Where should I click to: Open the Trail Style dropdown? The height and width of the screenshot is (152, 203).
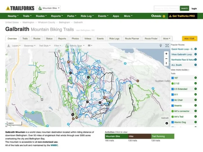(x=45, y=46)
